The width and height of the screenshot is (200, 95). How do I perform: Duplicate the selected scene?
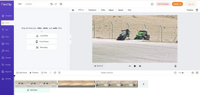click(x=55, y=73)
